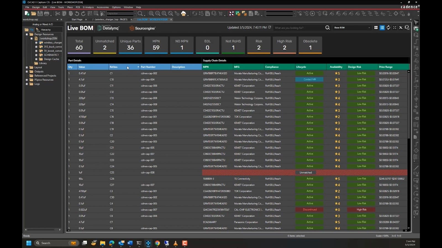
Task: Click the Discontinued lifecycle cell on C5 row
Action: click(309, 210)
